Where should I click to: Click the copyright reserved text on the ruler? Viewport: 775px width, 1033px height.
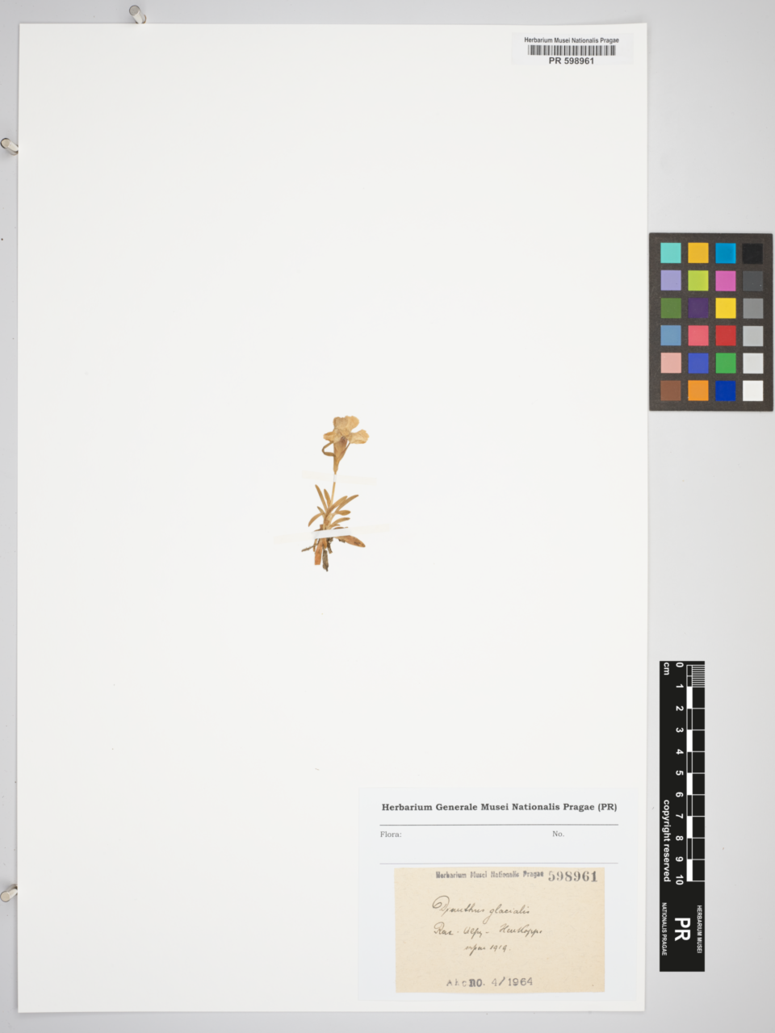coord(667,839)
